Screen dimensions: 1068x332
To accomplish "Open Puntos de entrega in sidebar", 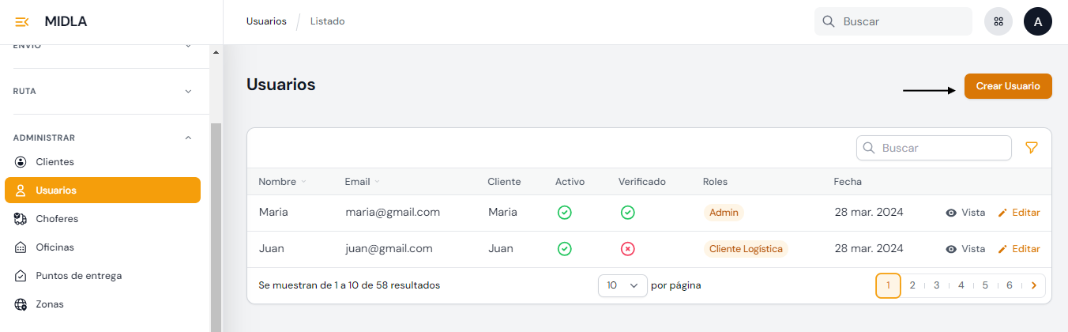I will (x=78, y=276).
